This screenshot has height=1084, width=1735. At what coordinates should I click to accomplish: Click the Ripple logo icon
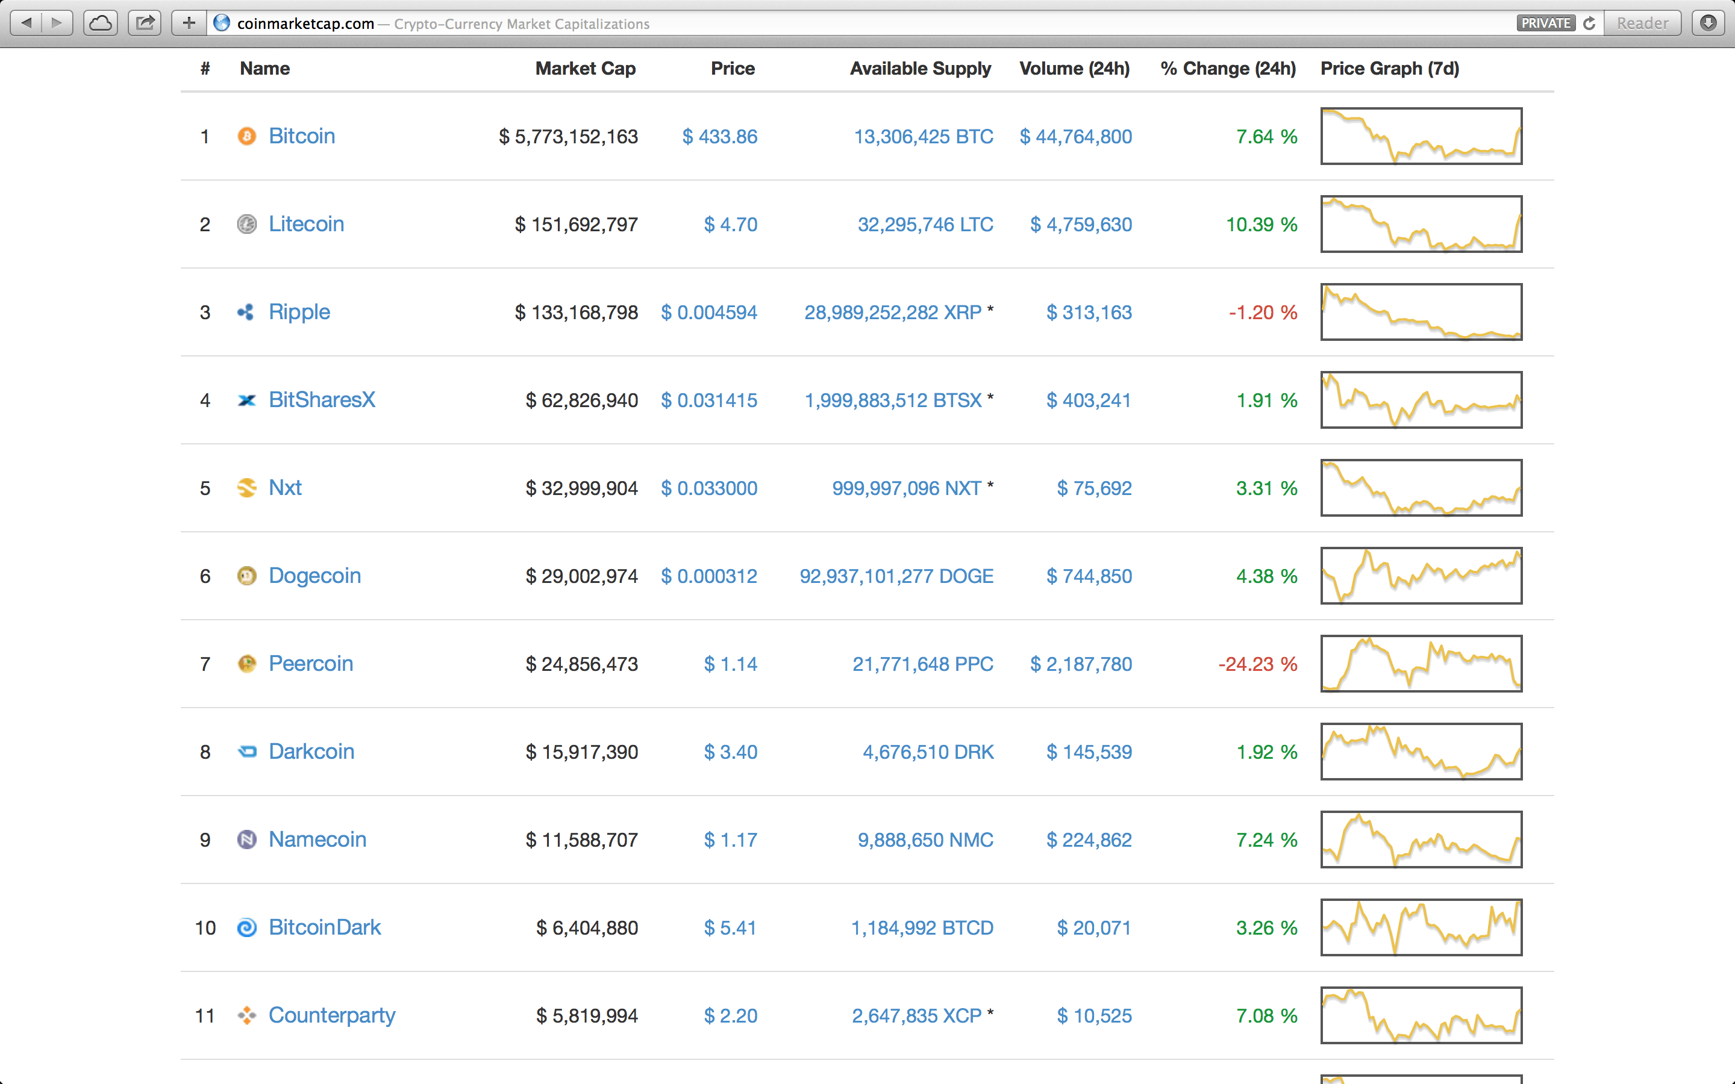[x=246, y=312]
